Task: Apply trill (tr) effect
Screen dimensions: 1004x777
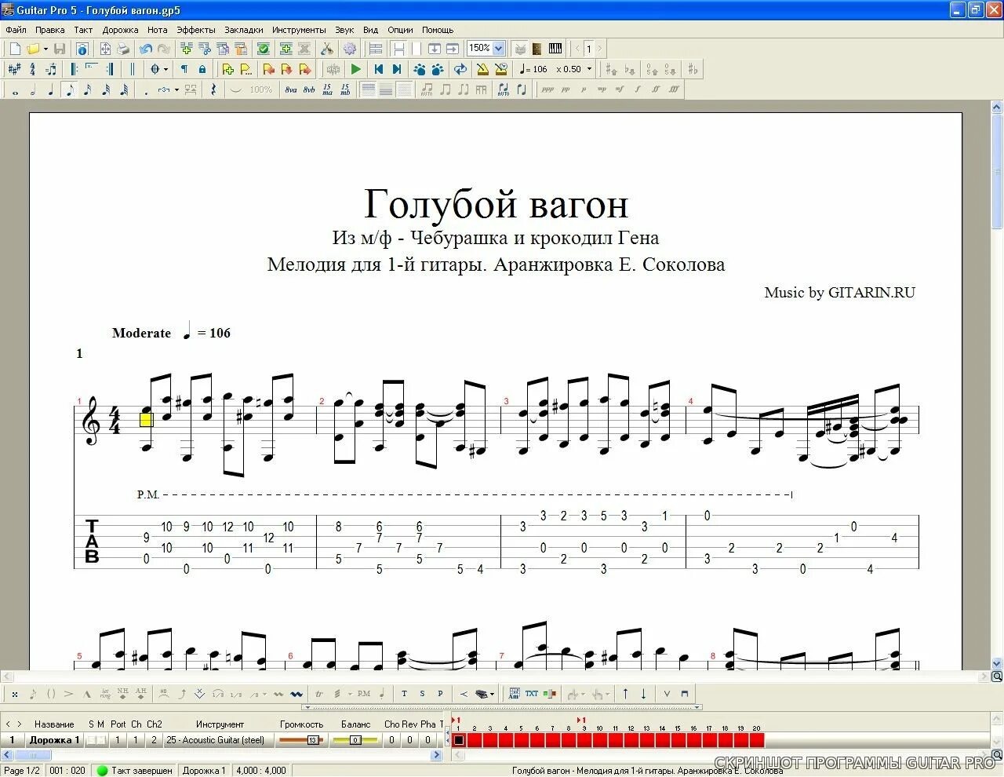Action: tap(319, 694)
